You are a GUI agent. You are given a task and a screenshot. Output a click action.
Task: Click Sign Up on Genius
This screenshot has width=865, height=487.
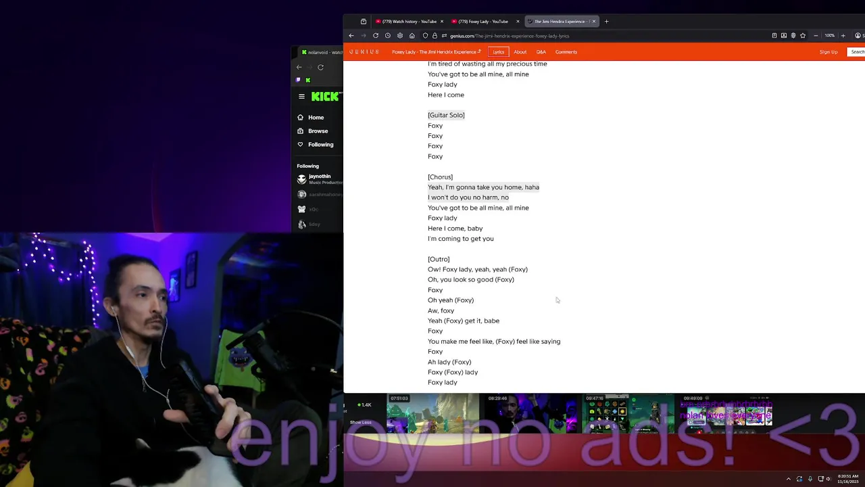pyautogui.click(x=829, y=52)
